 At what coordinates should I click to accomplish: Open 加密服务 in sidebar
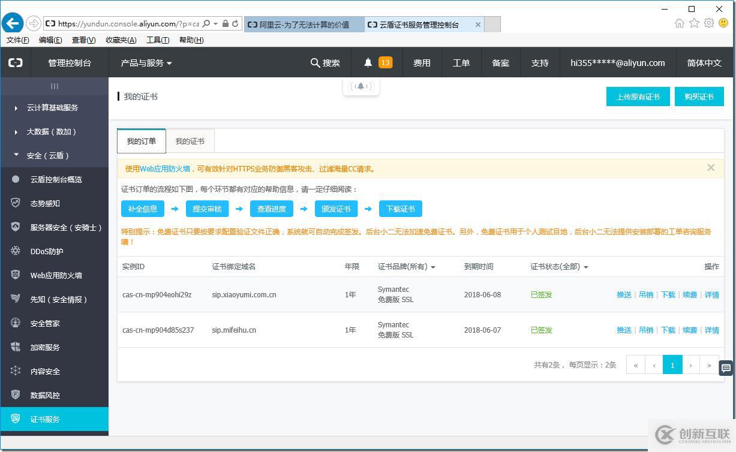tap(54, 347)
